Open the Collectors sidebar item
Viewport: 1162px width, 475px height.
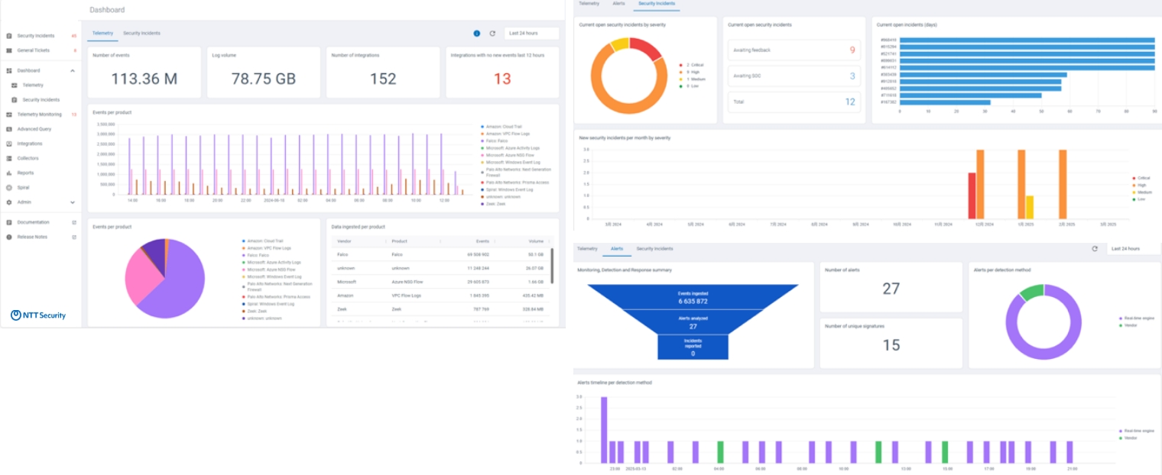[x=28, y=158]
